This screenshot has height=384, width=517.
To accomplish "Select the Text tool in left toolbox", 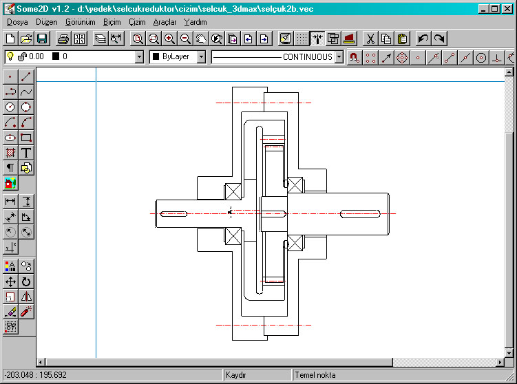I will (26, 152).
